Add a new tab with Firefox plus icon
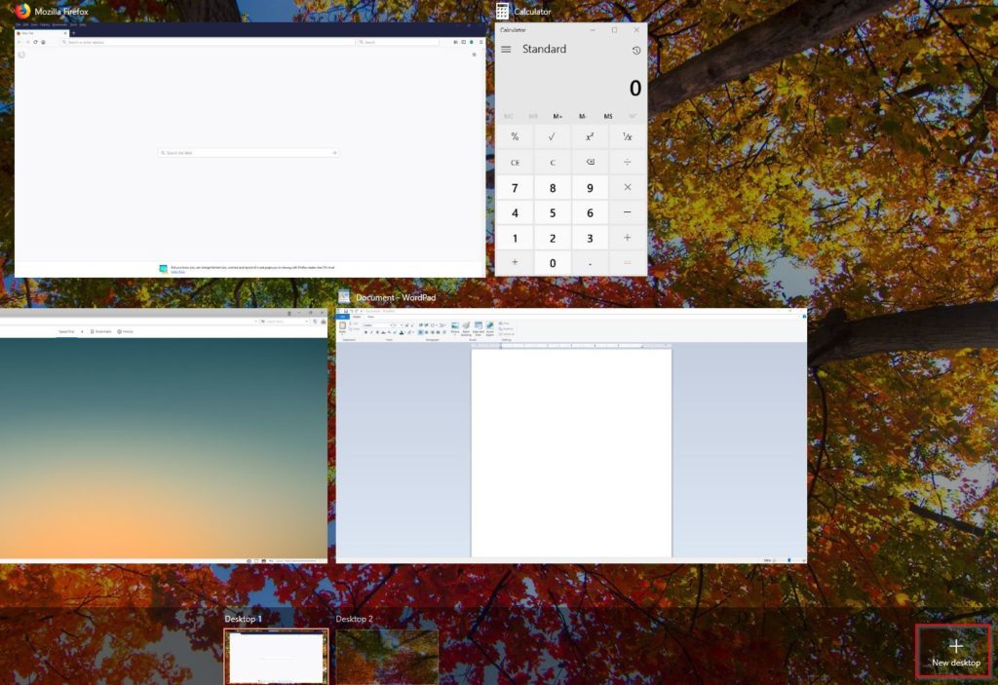Image resolution: width=998 pixels, height=685 pixels. coord(74,33)
